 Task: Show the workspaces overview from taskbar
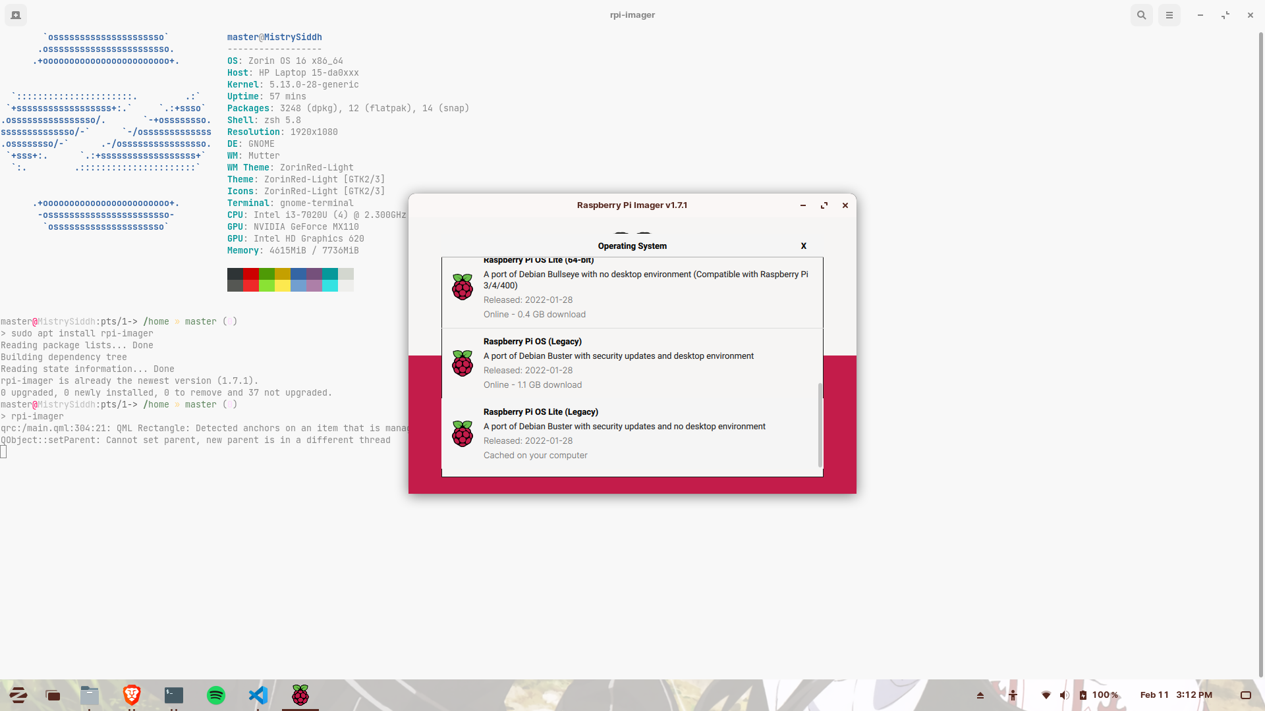[x=53, y=695]
